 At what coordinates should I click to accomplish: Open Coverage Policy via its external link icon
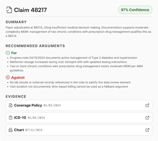147,105
